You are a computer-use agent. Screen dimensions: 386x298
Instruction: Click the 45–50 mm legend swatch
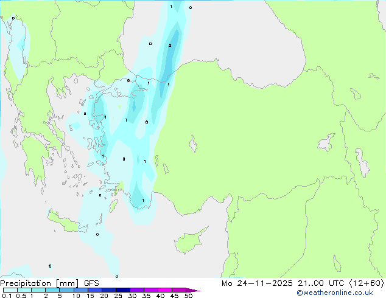(x=179, y=290)
